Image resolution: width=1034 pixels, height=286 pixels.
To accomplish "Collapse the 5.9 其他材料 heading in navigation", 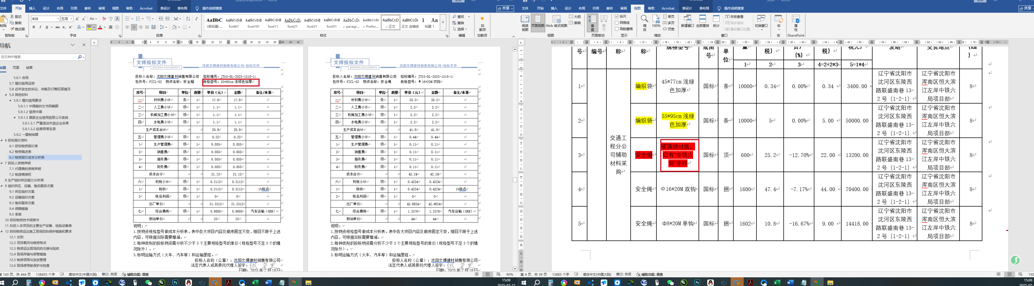I will [6, 95].
